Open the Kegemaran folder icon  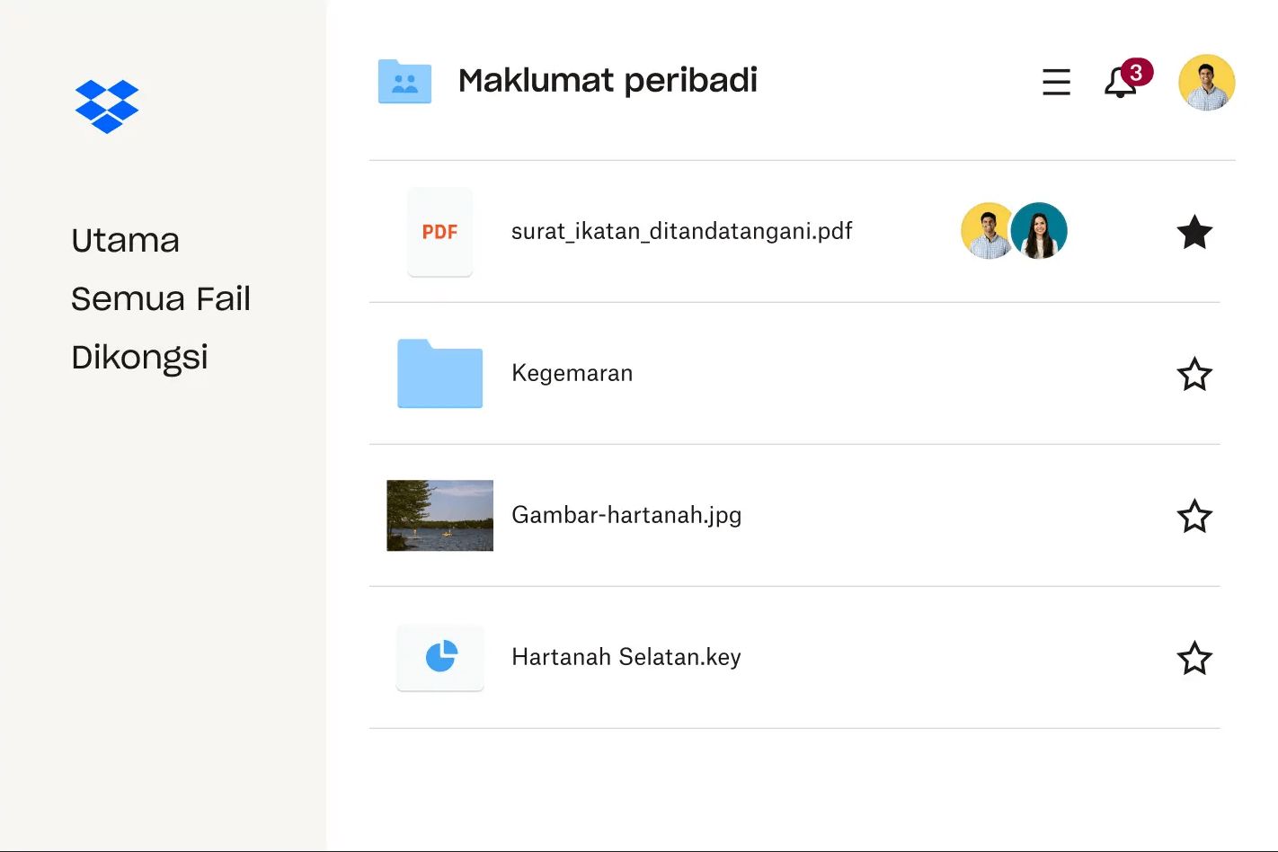click(439, 374)
